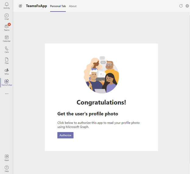190x174 pixels.
Task: Open Help in the sidebar
Action: 6,169
